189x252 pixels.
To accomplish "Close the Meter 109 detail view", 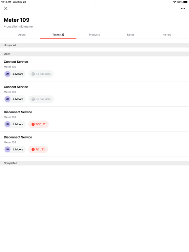I will pyautogui.click(x=6, y=8).
